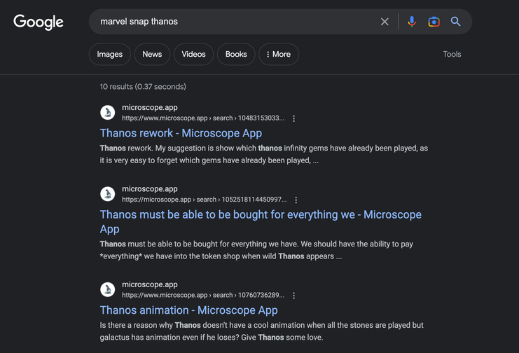Open three-dot menu for Thanos animation result
519x353 pixels.
pos(294,296)
